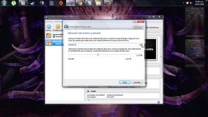Click the Nueva toolbar icon in VirtualBox

(x=48, y=28)
